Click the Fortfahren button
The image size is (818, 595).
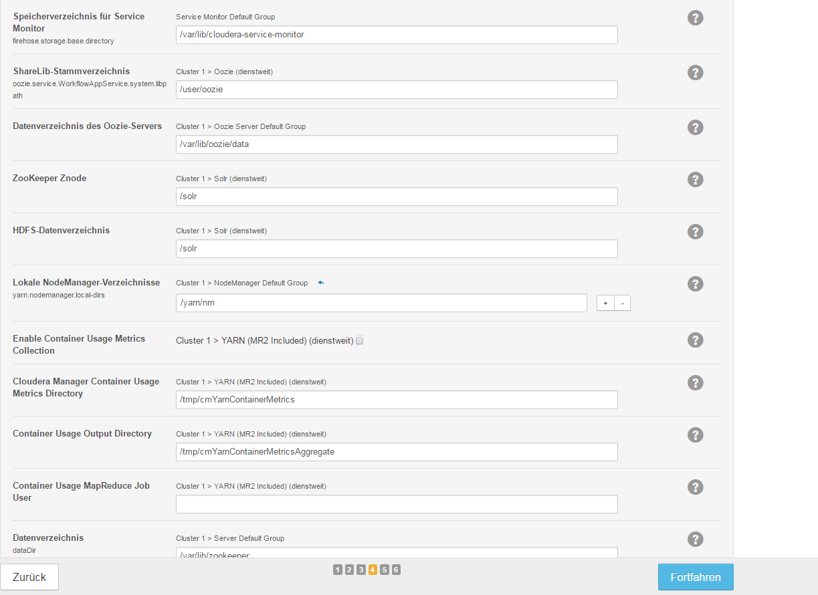tap(695, 577)
